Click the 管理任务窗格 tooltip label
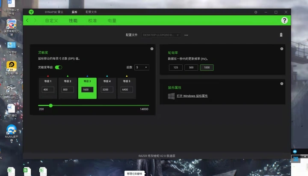Screen dimensions: 308x176 (135, 173)
